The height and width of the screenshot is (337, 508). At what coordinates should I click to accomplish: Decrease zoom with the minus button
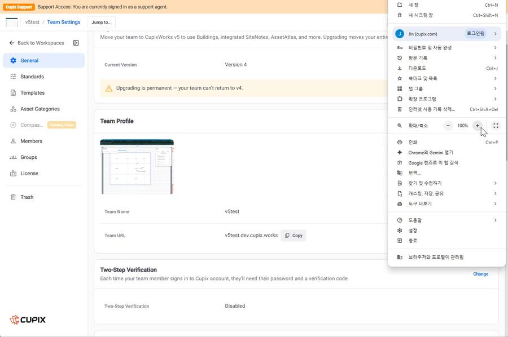448,126
